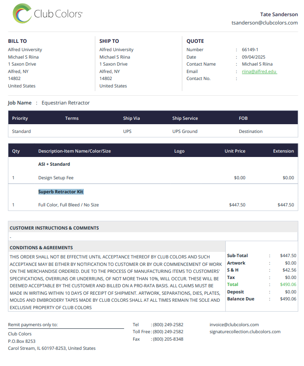Click the CUSTOMER INSTRUCTIONS & COMMENTS heading
Screen dimensions: 304x366
(x=54, y=228)
